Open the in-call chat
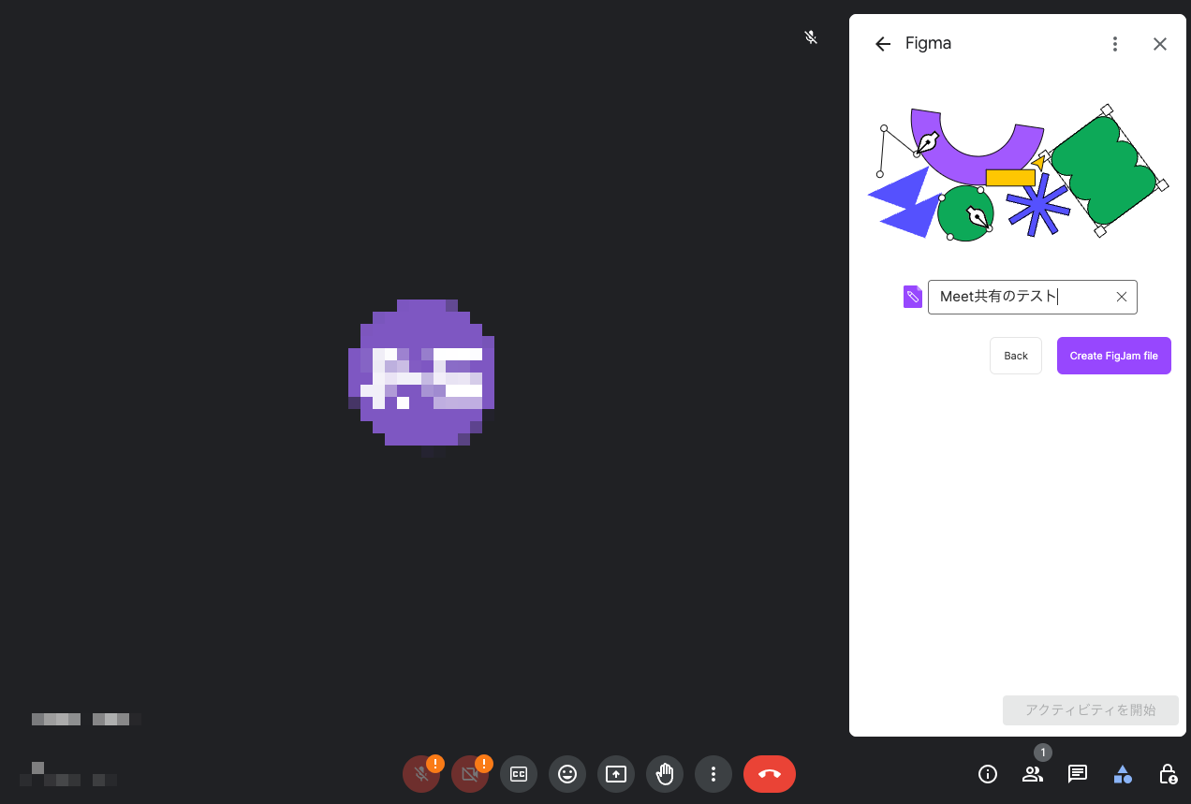Viewport: 1191px width, 804px height. 1077,774
